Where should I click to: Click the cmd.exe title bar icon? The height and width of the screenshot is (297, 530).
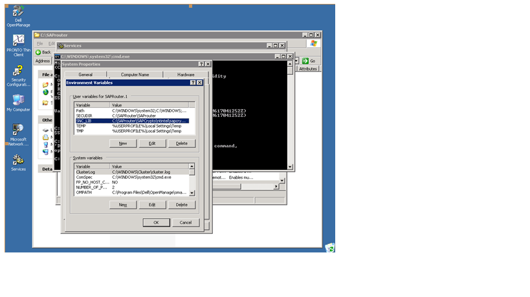(58, 57)
